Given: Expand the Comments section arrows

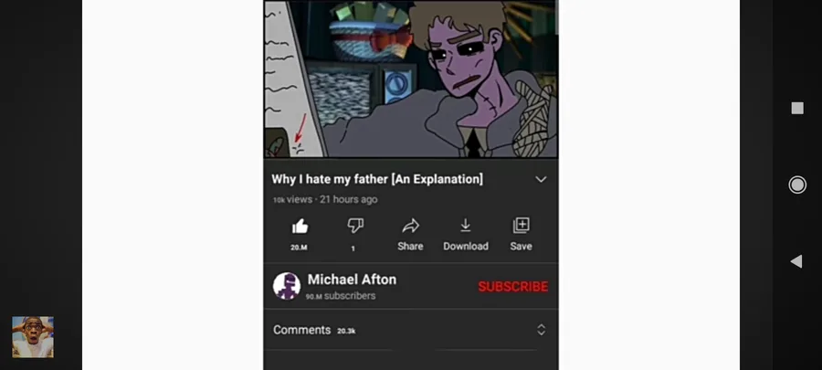Looking at the screenshot, I should [x=541, y=330].
